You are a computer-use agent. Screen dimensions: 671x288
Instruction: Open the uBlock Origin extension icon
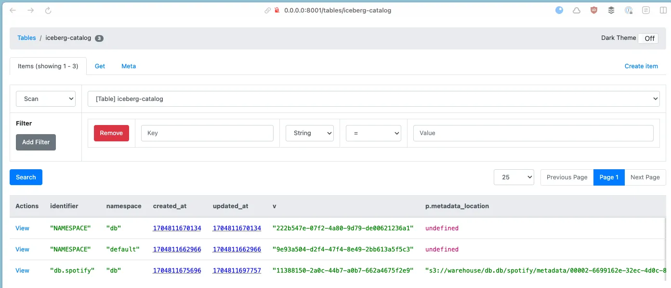click(x=594, y=10)
